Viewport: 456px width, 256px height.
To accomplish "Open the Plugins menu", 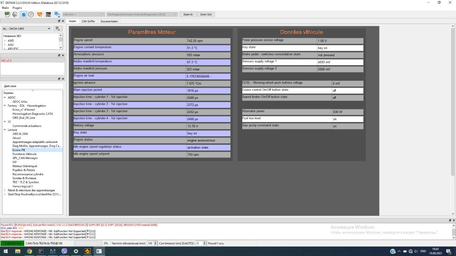I will [x=17, y=7].
